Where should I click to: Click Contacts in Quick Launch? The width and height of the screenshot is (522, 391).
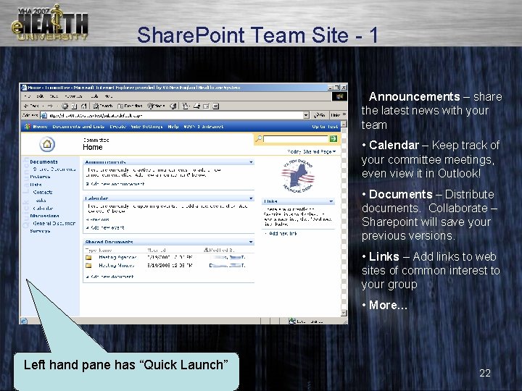pyautogui.click(x=43, y=192)
